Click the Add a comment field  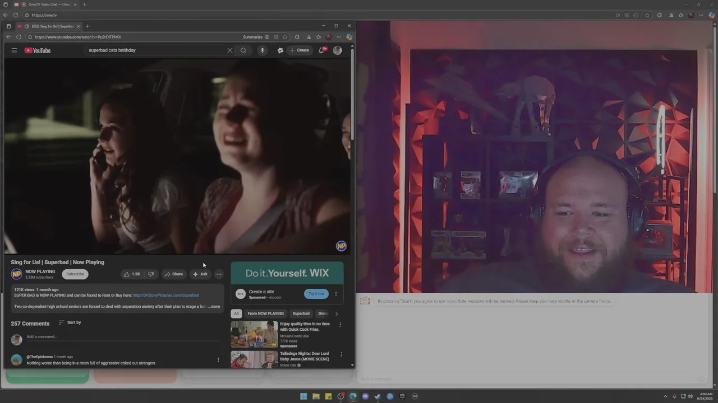(x=122, y=337)
